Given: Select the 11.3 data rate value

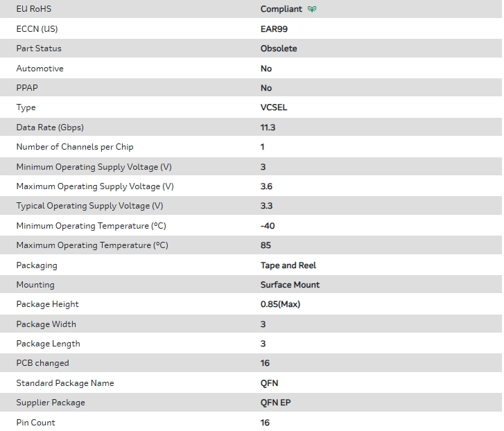Looking at the screenshot, I should coord(268,127).
